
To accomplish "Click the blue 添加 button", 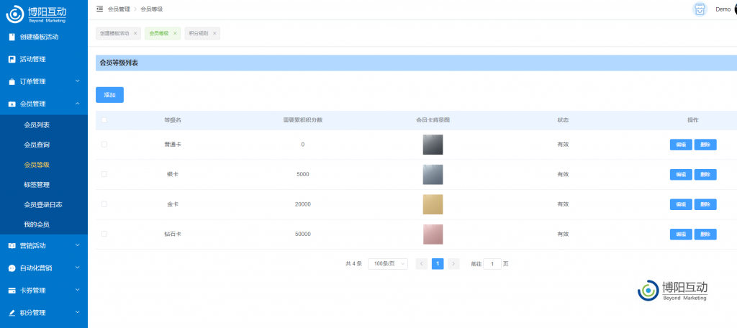I will (109, 95).
